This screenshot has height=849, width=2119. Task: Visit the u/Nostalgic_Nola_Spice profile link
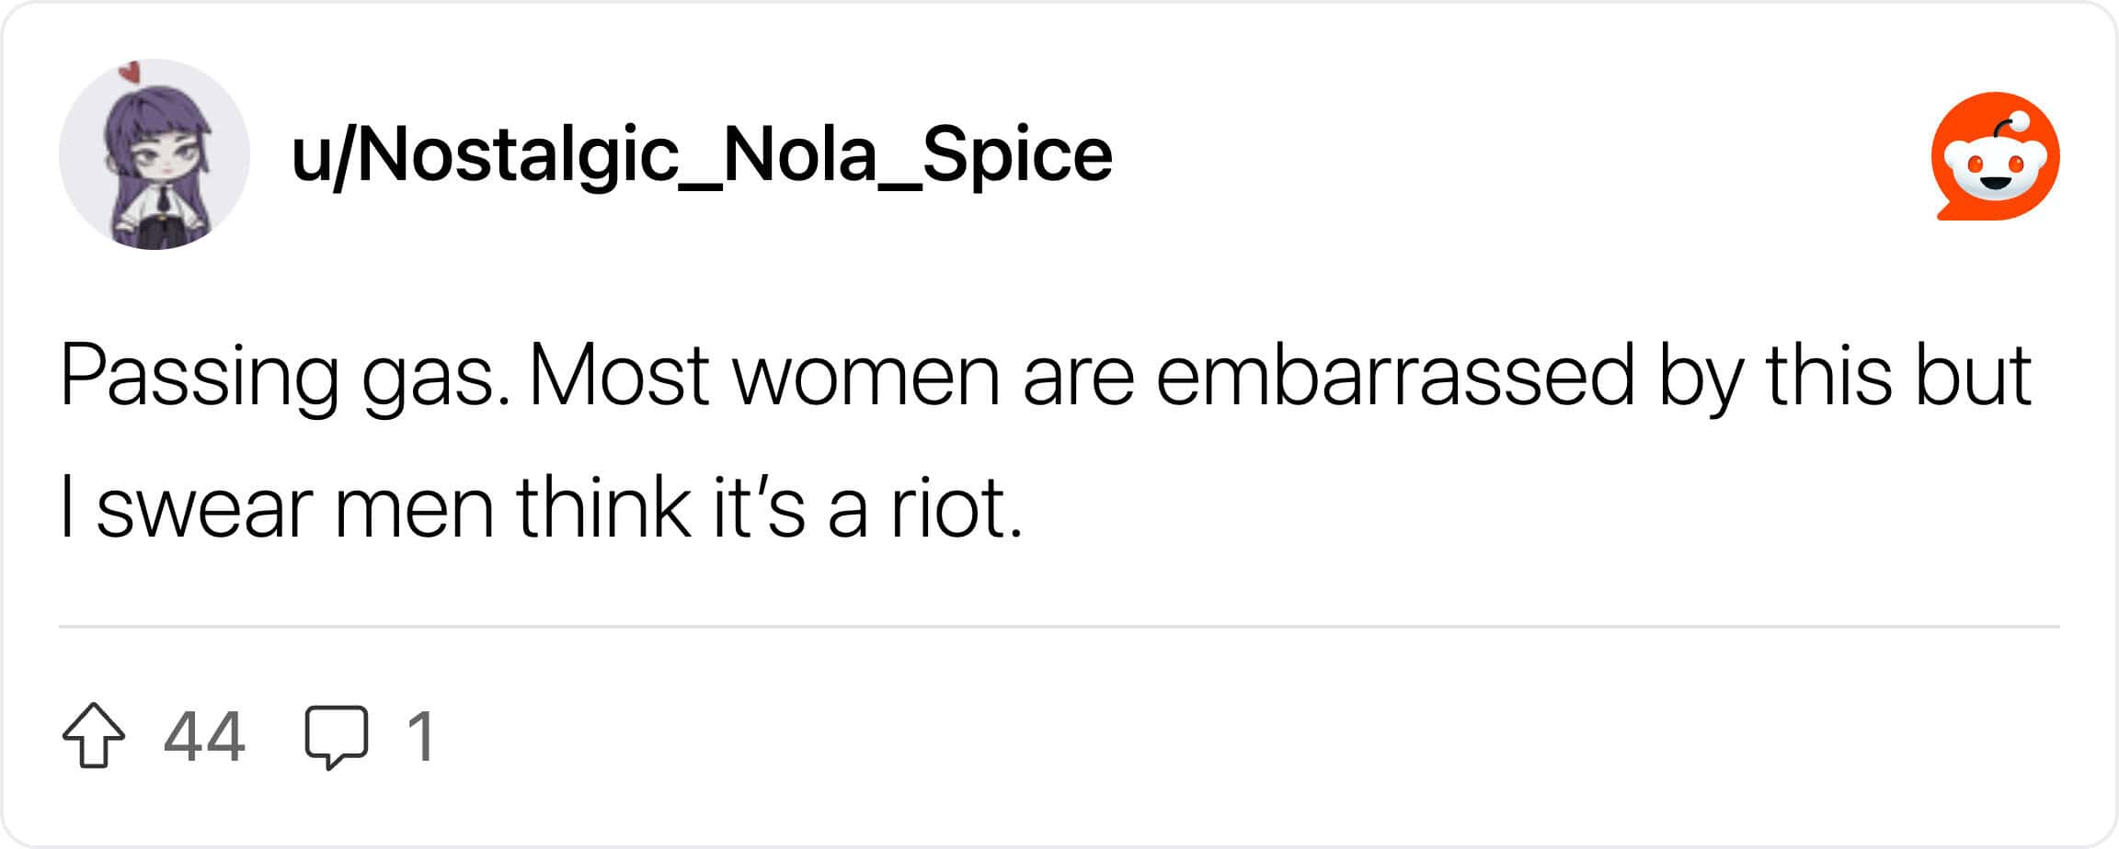click(701, 154)
